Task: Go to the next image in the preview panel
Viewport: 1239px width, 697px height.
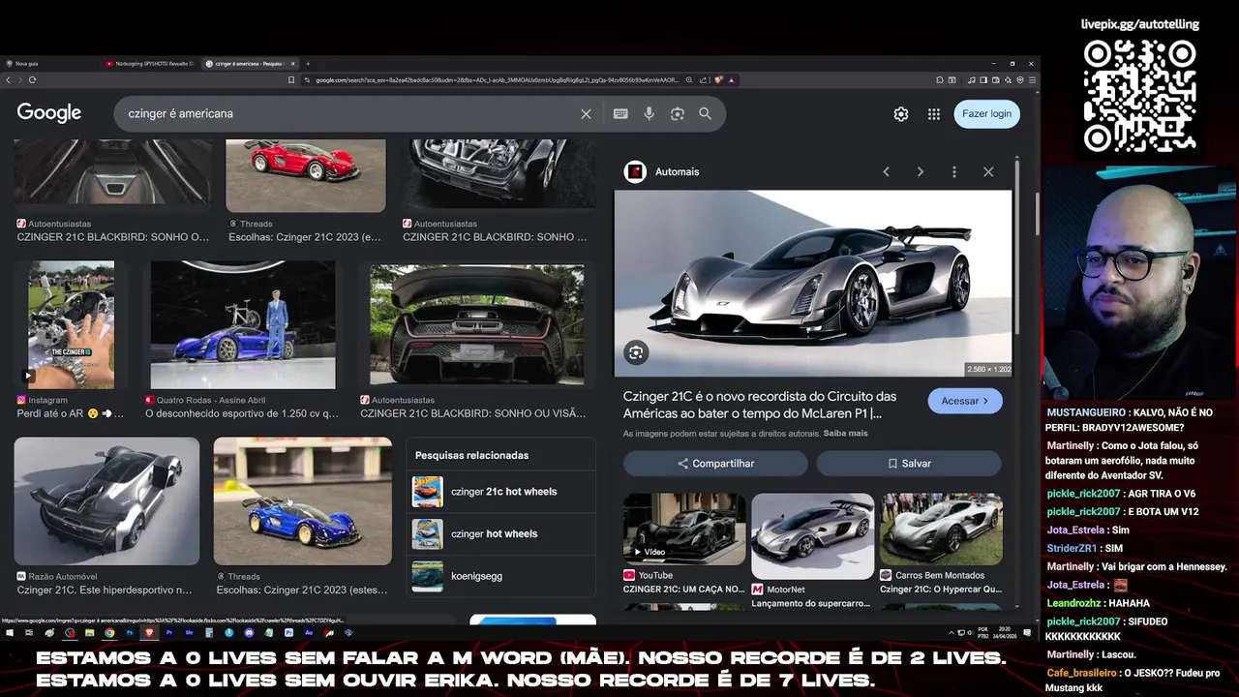Action: 920,171
